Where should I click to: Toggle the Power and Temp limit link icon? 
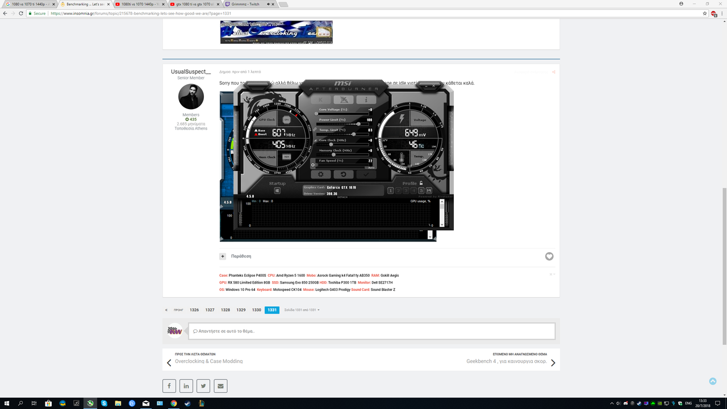point(314,130)
